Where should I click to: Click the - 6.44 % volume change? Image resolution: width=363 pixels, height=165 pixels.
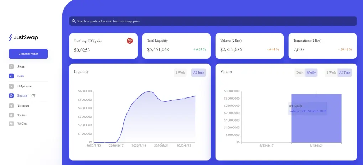[273, 49]
